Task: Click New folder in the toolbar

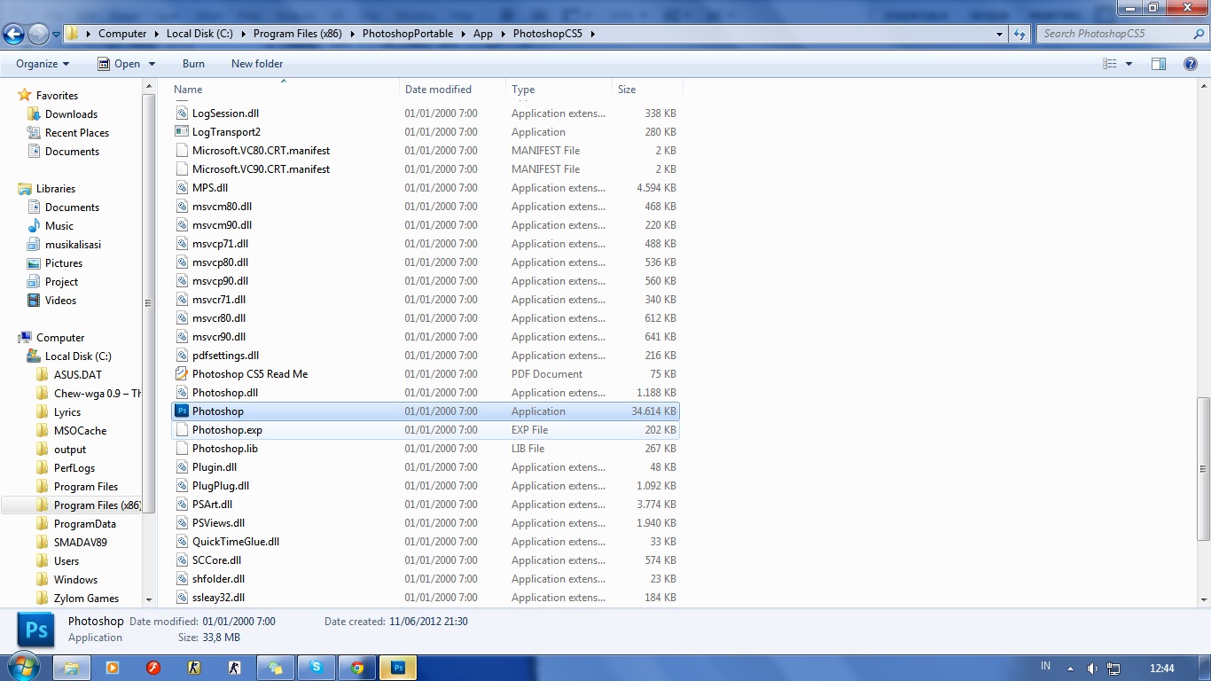Action: (x=257, y=64)
